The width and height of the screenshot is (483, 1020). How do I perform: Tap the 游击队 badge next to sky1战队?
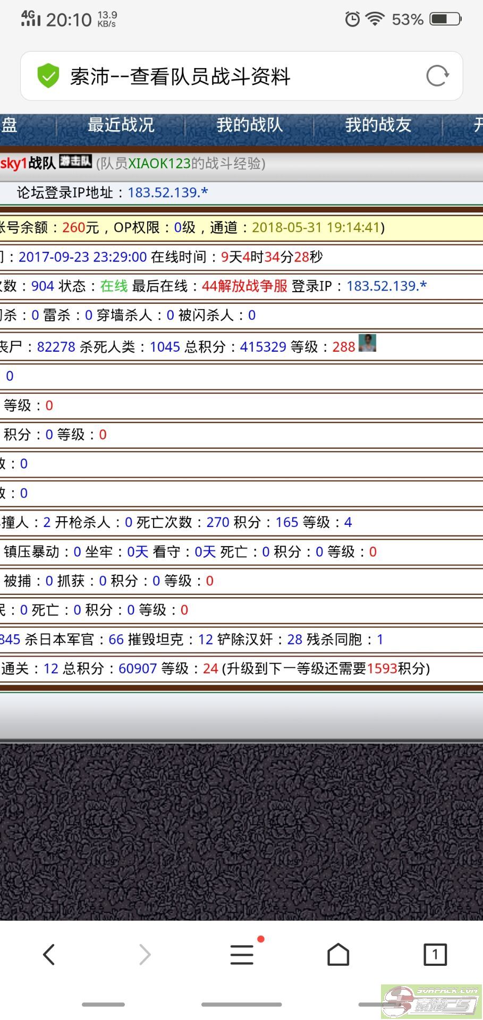tap(75, 161)
